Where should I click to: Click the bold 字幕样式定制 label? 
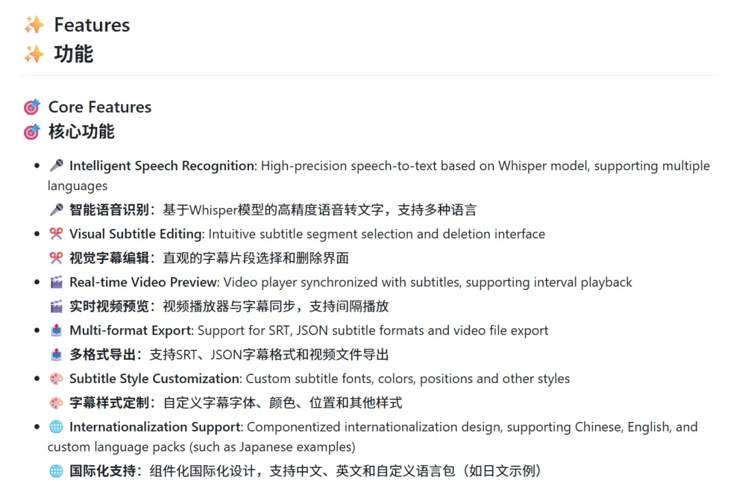(x=109, y=403)
